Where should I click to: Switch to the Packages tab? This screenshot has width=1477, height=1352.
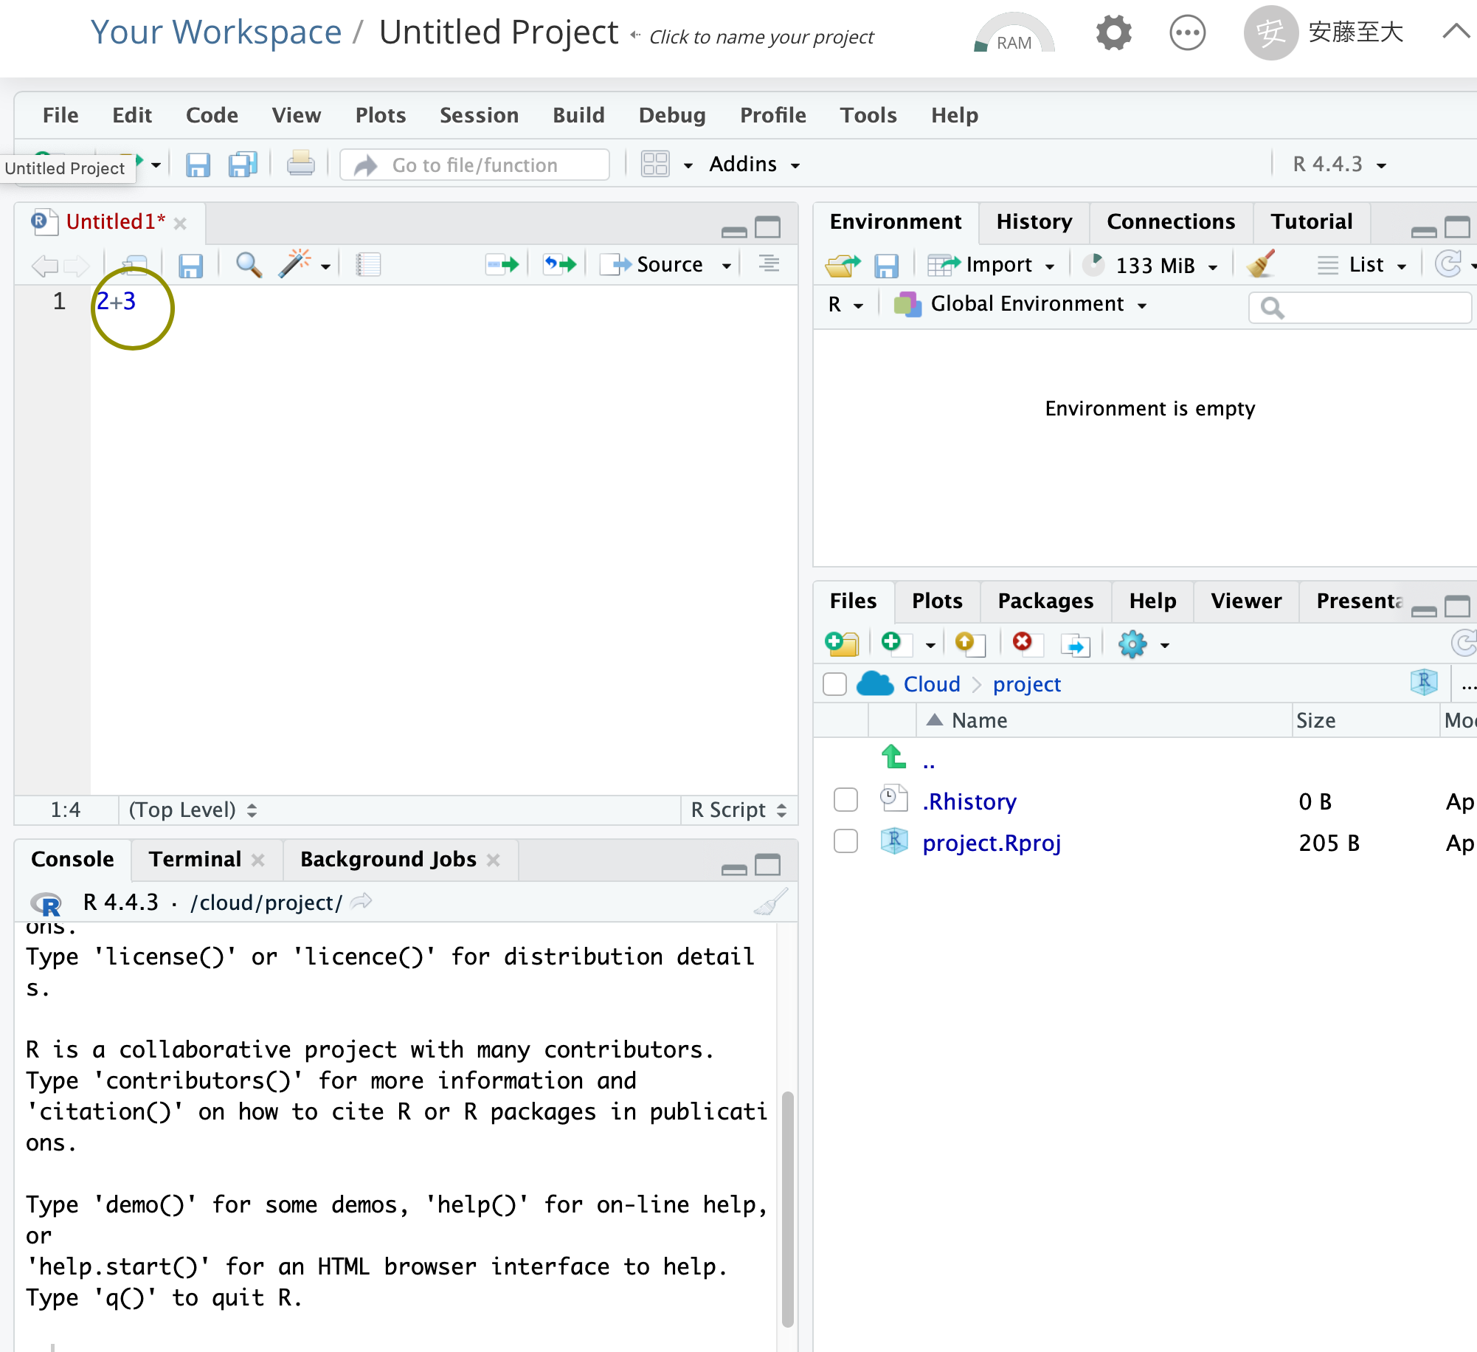tap(1045, 601)
